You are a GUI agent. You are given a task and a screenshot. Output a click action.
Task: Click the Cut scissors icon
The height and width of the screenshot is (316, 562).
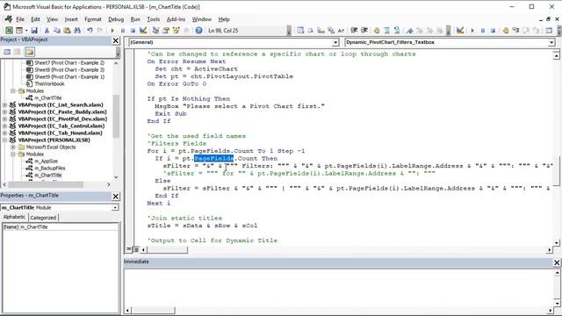47,31
